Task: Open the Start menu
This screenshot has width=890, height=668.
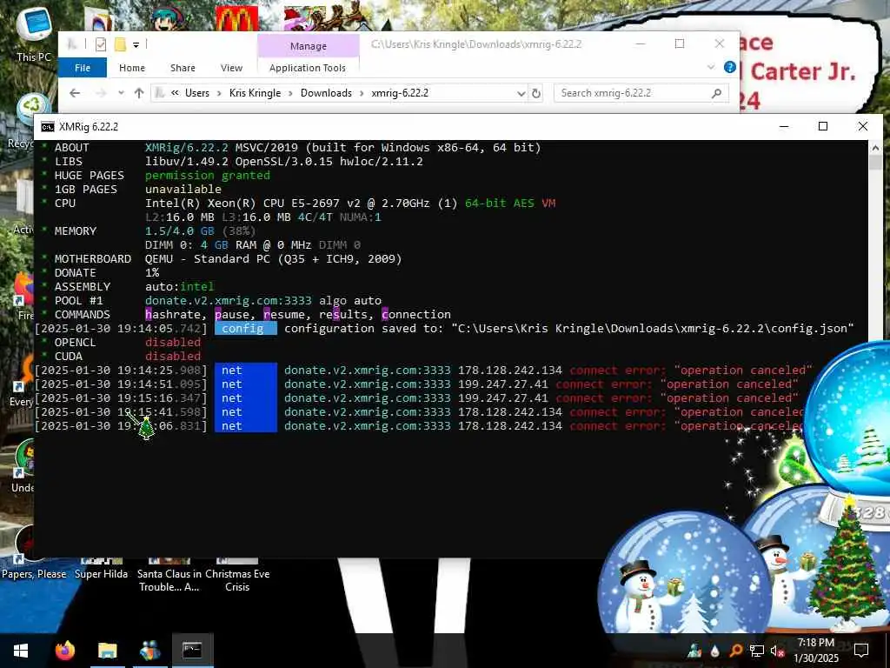Action: click(x=21, y=651)
